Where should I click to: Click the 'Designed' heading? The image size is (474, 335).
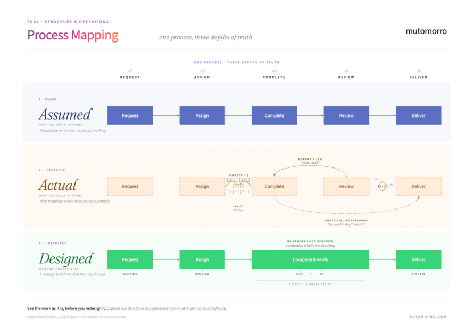[x=66, y=259]
